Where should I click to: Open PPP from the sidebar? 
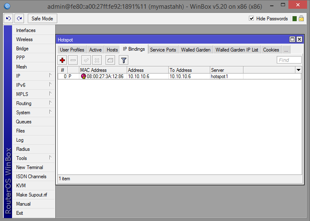click(34, 57)
